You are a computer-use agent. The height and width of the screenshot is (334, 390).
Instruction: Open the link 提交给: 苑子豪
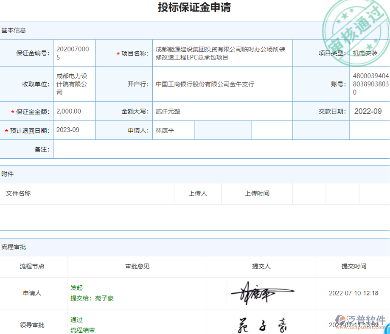coord(91,298)
